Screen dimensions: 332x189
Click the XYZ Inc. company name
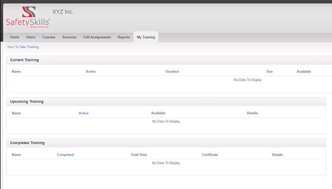click(63, 12)
